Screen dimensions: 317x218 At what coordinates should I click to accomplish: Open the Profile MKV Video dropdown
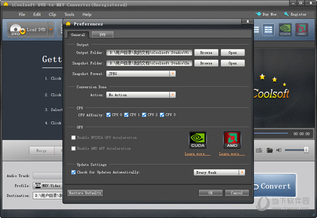pyautogui.click(x=48, y=186)
